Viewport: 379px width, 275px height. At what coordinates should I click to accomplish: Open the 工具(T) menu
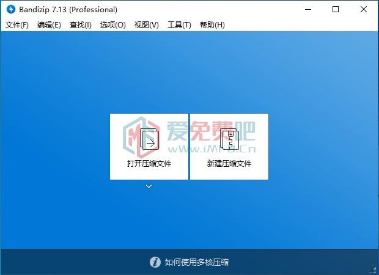pyautogui.click(x=179, y=24)
